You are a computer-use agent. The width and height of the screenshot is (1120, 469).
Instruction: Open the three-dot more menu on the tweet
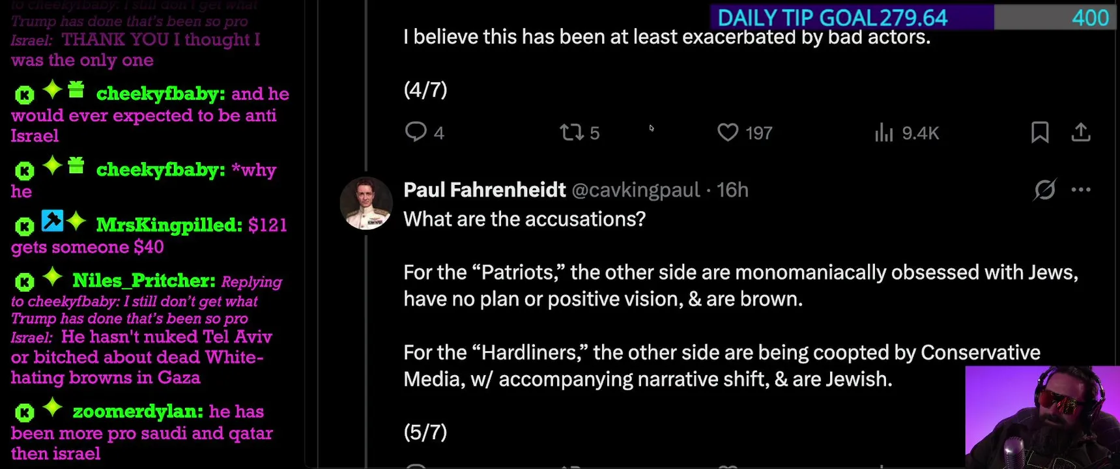[1081, 190]
